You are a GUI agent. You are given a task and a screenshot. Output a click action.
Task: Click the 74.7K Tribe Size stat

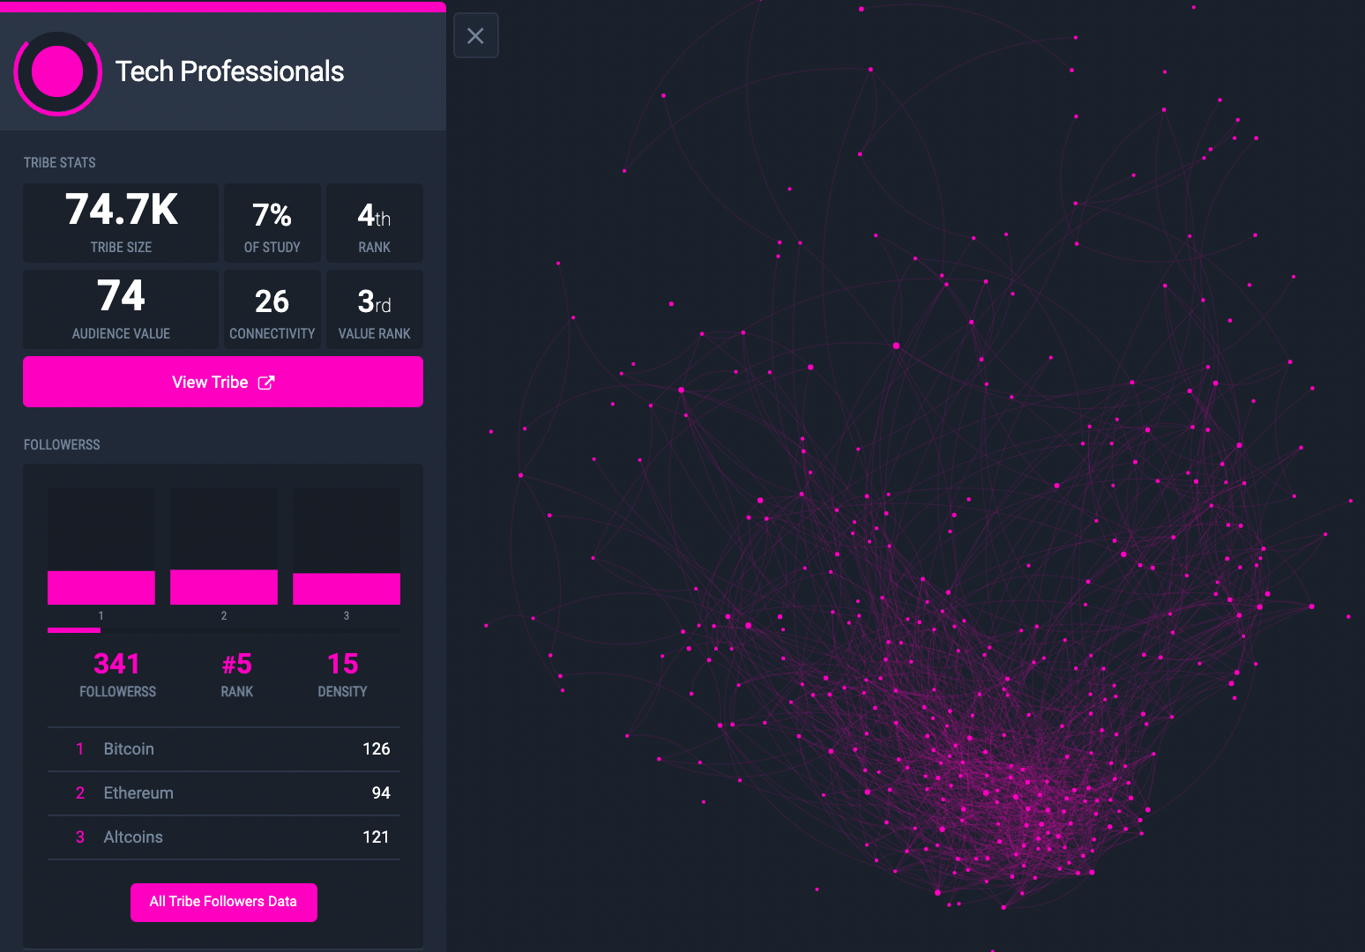[121, 223]
